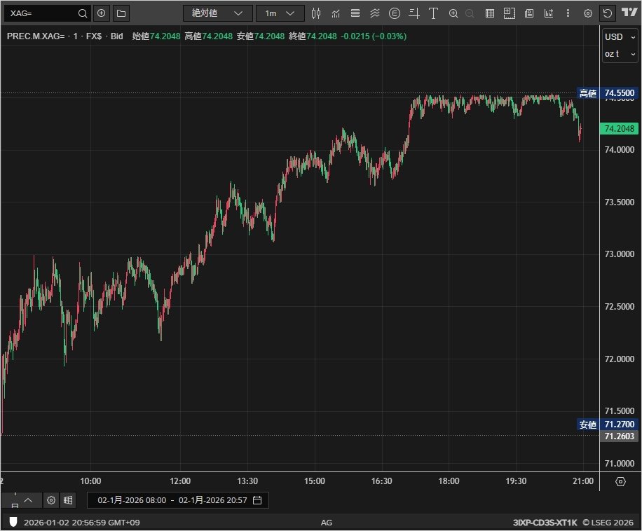
Task: Click the 安値 71.2700 price label
Action: [607, 425]
